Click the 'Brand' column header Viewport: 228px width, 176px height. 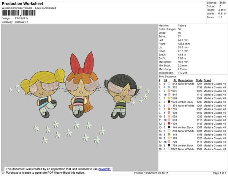coord(207,80)
